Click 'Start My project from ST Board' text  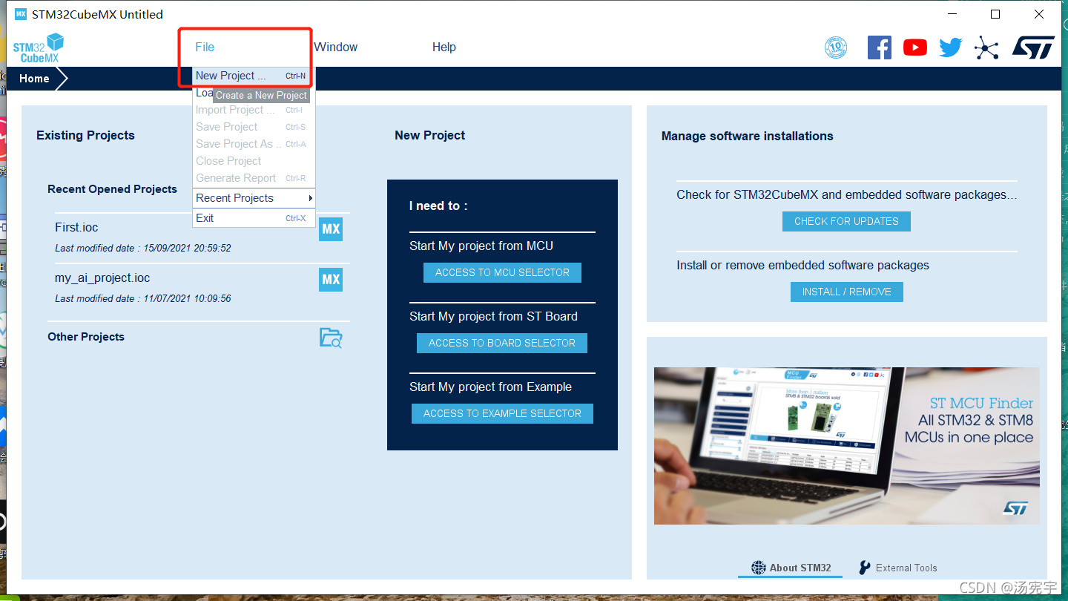493,316
